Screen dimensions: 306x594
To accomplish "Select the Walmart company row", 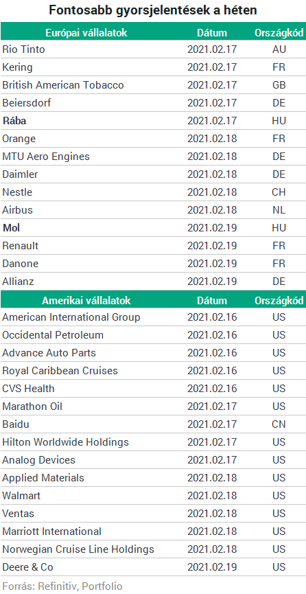I will 153,496.
